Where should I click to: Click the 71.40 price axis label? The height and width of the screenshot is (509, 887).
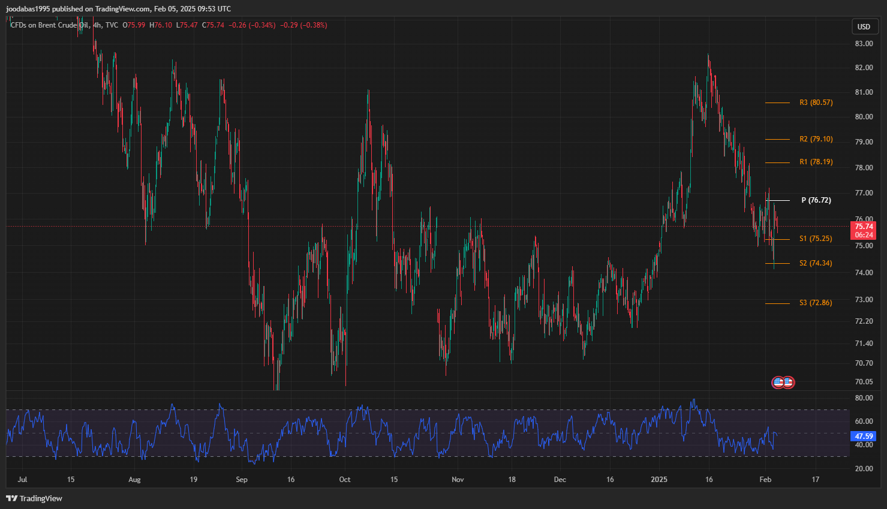[864, 344]
